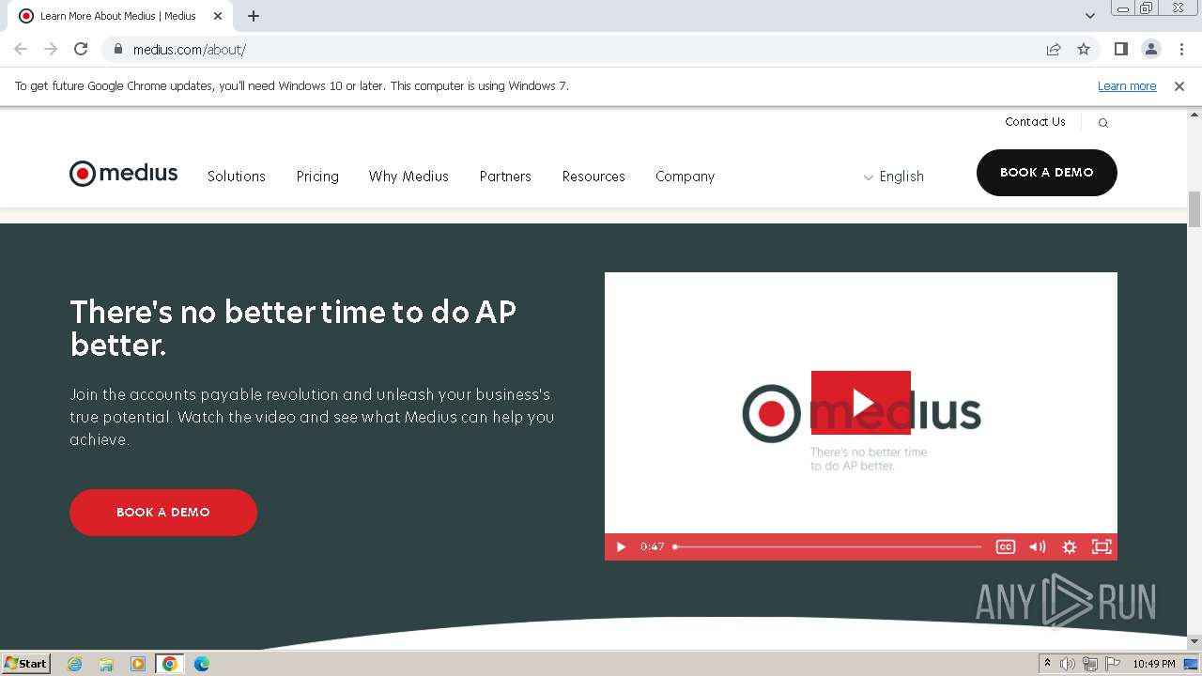Open the video settings gear

click(x=1070, y=546)
